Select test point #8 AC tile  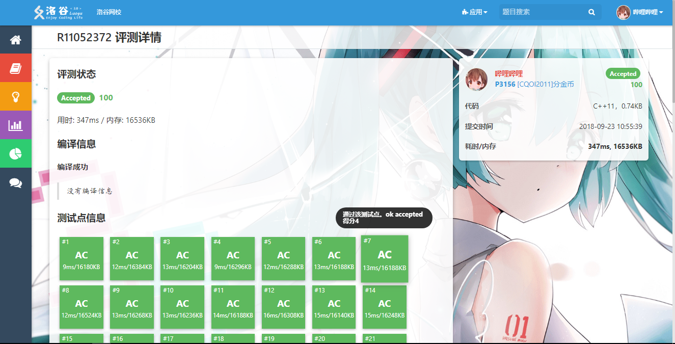click(82, 307)
